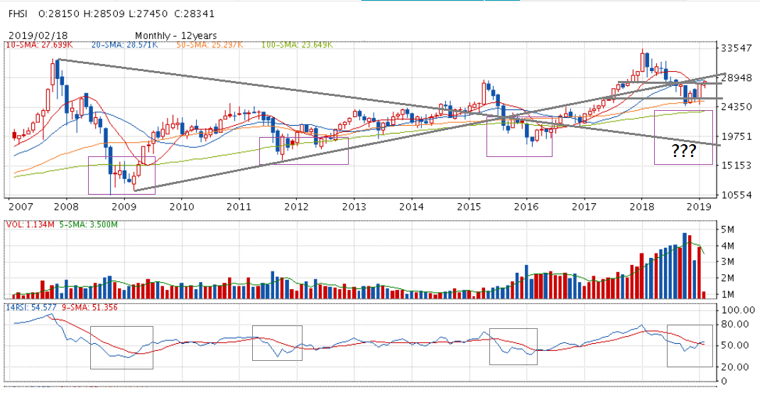The image size is (767, 395).
Task: Click the FHSI ticker symbol label
Action: click(x=18, y=14)
